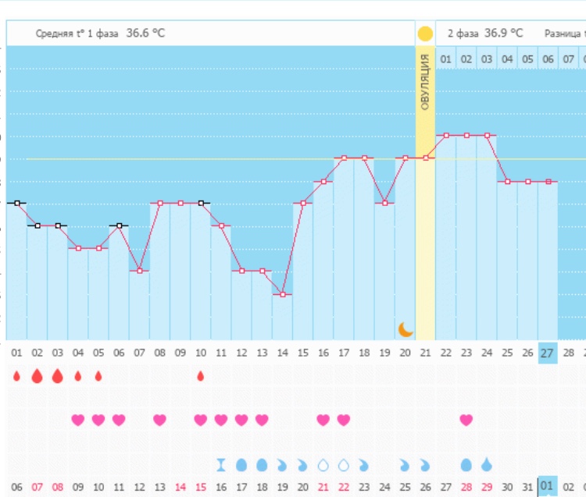Click the pink heart under cycle day 06

pos(119,420)
